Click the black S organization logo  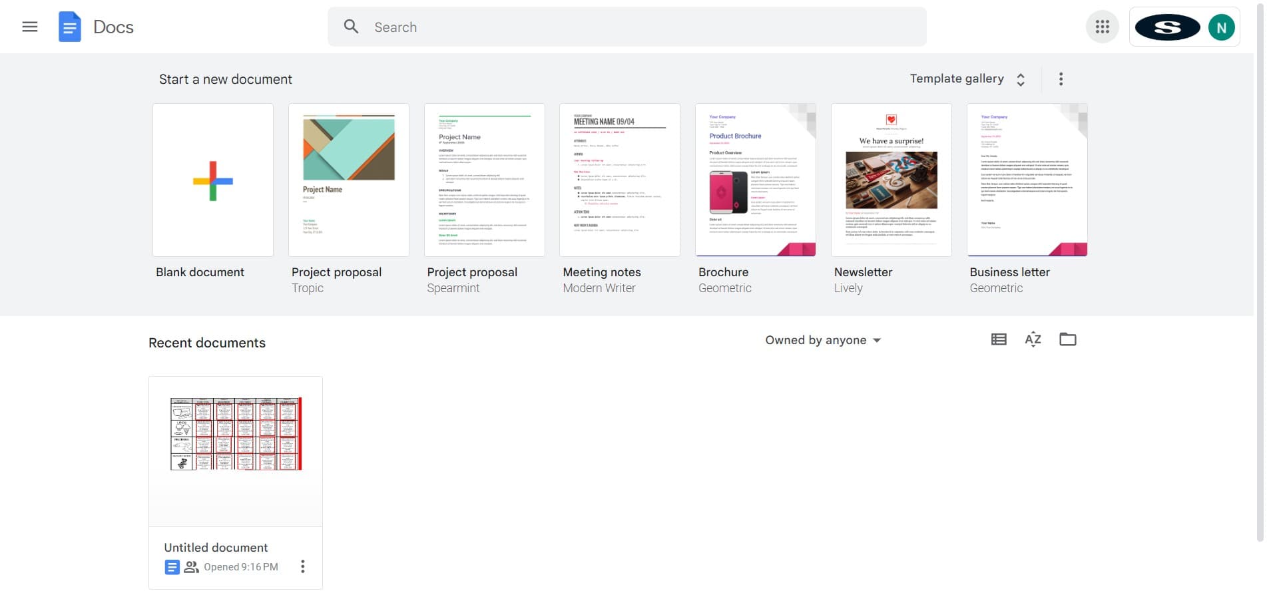coord(1166,27)
